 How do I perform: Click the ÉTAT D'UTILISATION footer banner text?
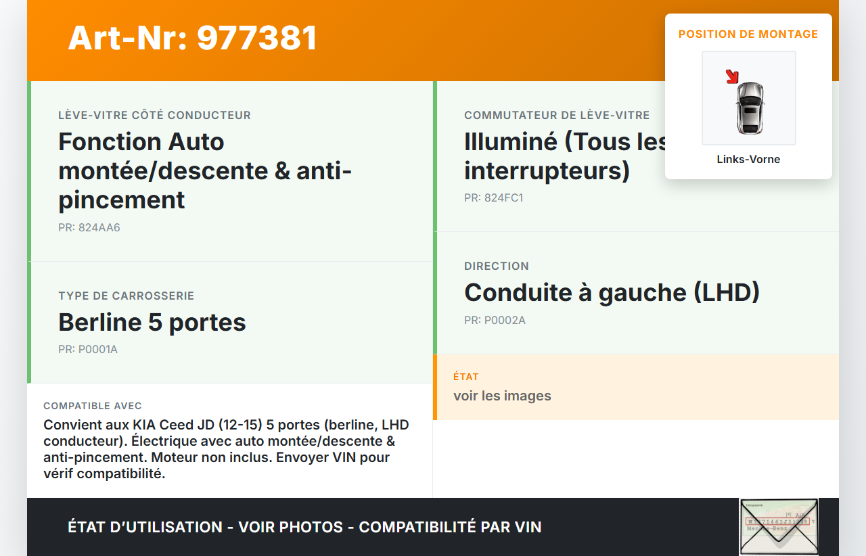pyautogui.click(x=304, y=527)
